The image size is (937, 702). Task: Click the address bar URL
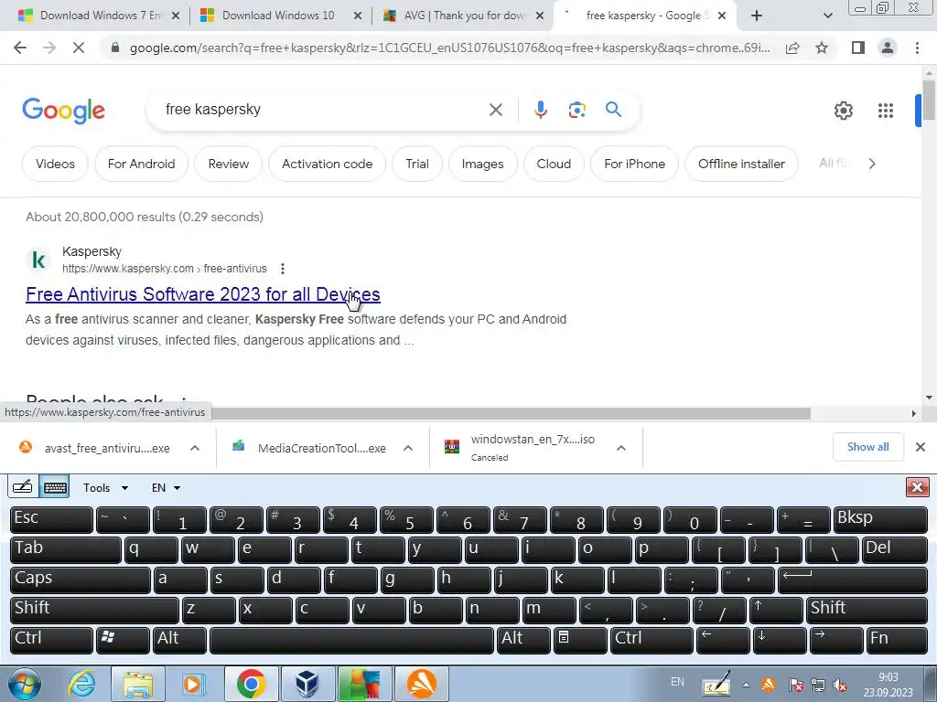(x=449, y=48)
